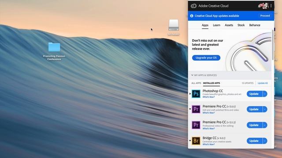The image size is (282, 158).
Task: Open What's New for Premiere Pro v12.1.2
Action: point(208,129)
